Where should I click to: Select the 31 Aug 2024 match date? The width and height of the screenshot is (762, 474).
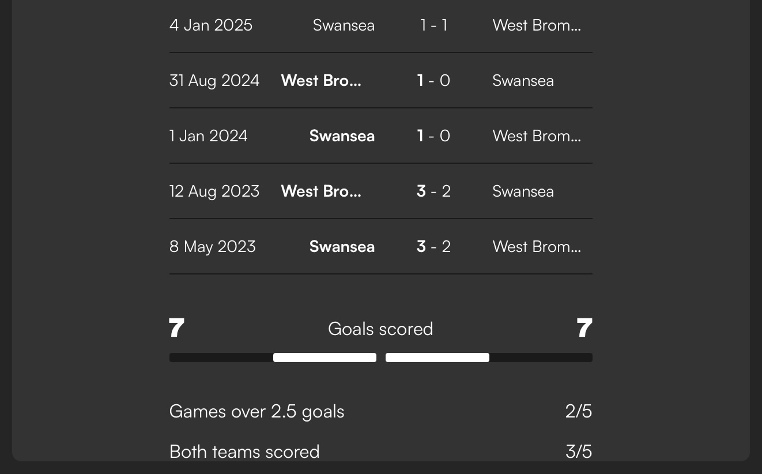pos(214,81)
